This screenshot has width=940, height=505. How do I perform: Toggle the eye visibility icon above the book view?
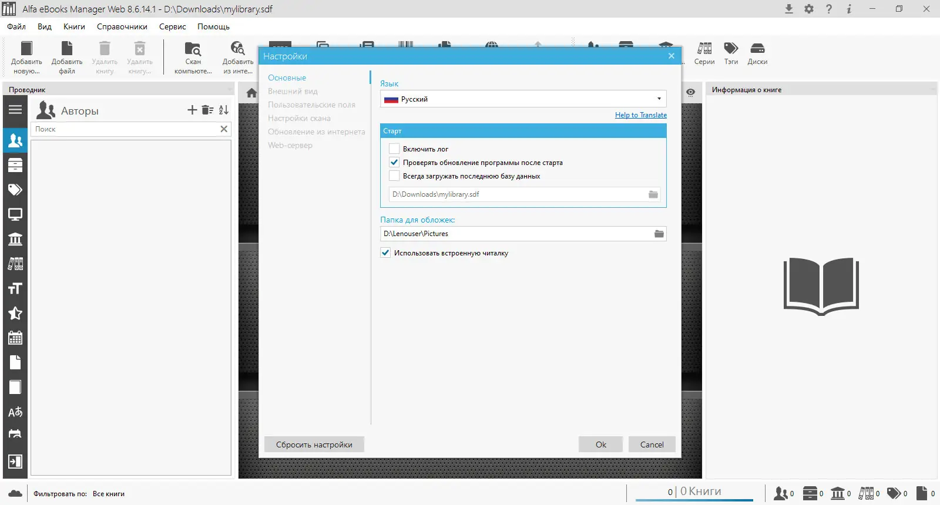[691, 92]
